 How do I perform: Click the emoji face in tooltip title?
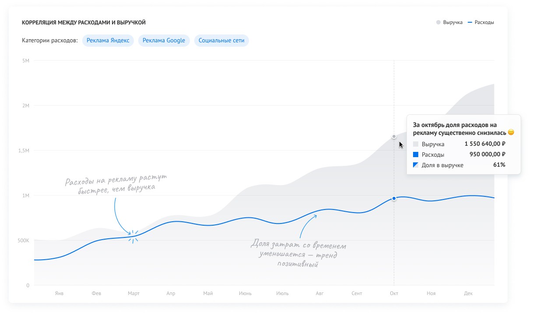tap(511, 132)
